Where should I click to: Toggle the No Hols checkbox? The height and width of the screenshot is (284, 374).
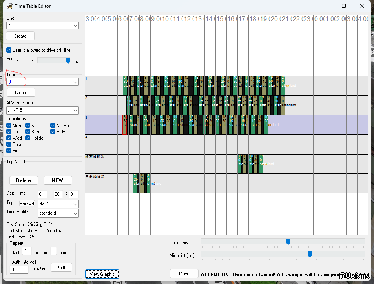(53, 126)
